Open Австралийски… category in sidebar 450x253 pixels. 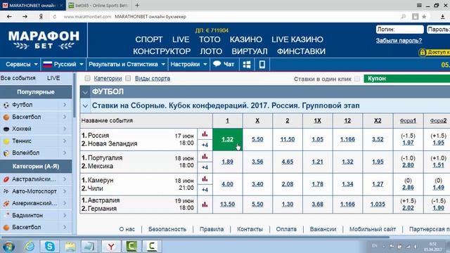tap(36, 179)
